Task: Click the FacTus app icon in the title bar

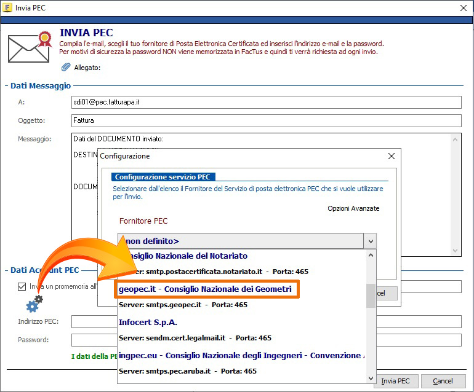Action: [7, 7]
